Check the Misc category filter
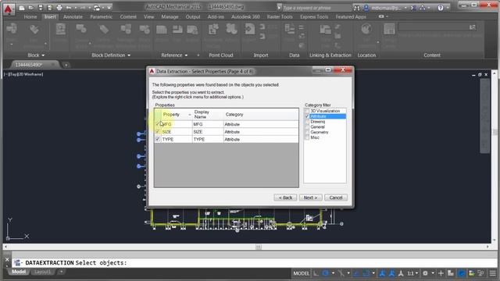The image size is (500, 281). coord(307,137)
